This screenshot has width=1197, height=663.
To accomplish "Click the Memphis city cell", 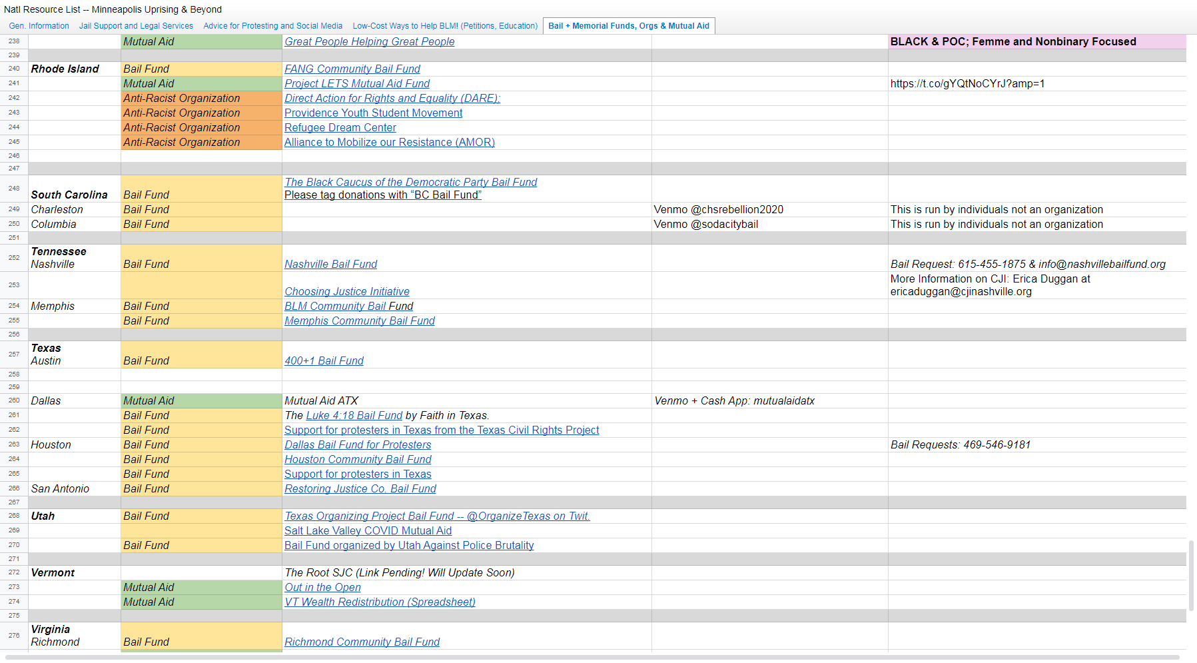I will click(75, 306).
